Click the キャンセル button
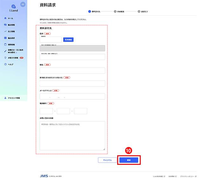Viewport: 209px width, 181px height. 107,160
